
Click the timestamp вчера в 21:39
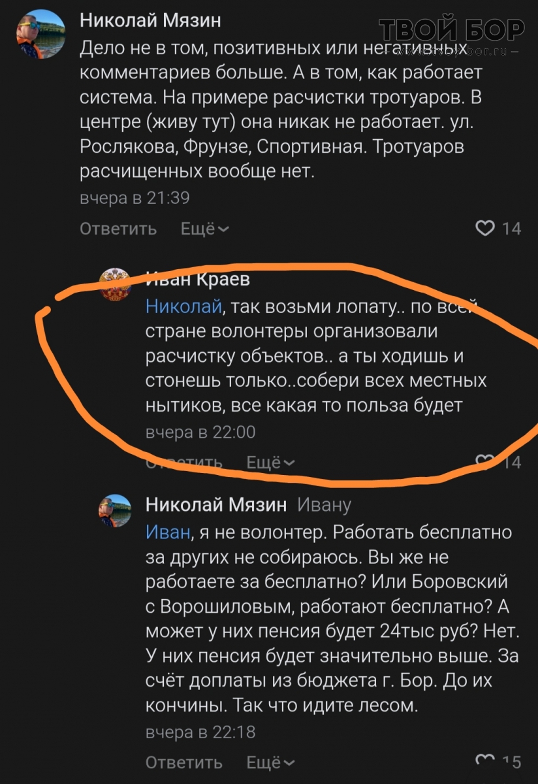(x=134, y=197)
